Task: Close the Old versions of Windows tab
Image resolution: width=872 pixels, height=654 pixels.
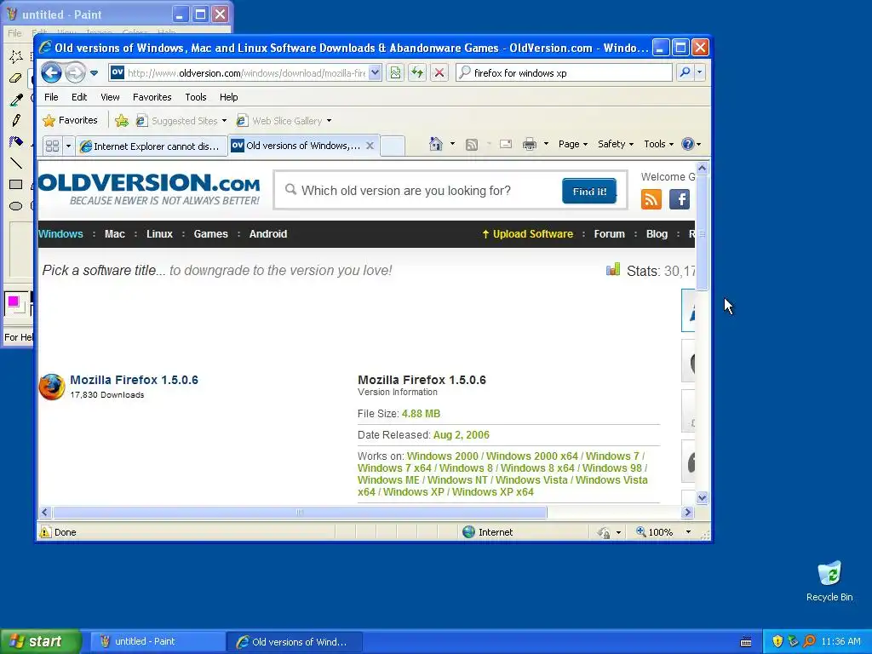Action: pyautogui.click(x=370, y=146)
